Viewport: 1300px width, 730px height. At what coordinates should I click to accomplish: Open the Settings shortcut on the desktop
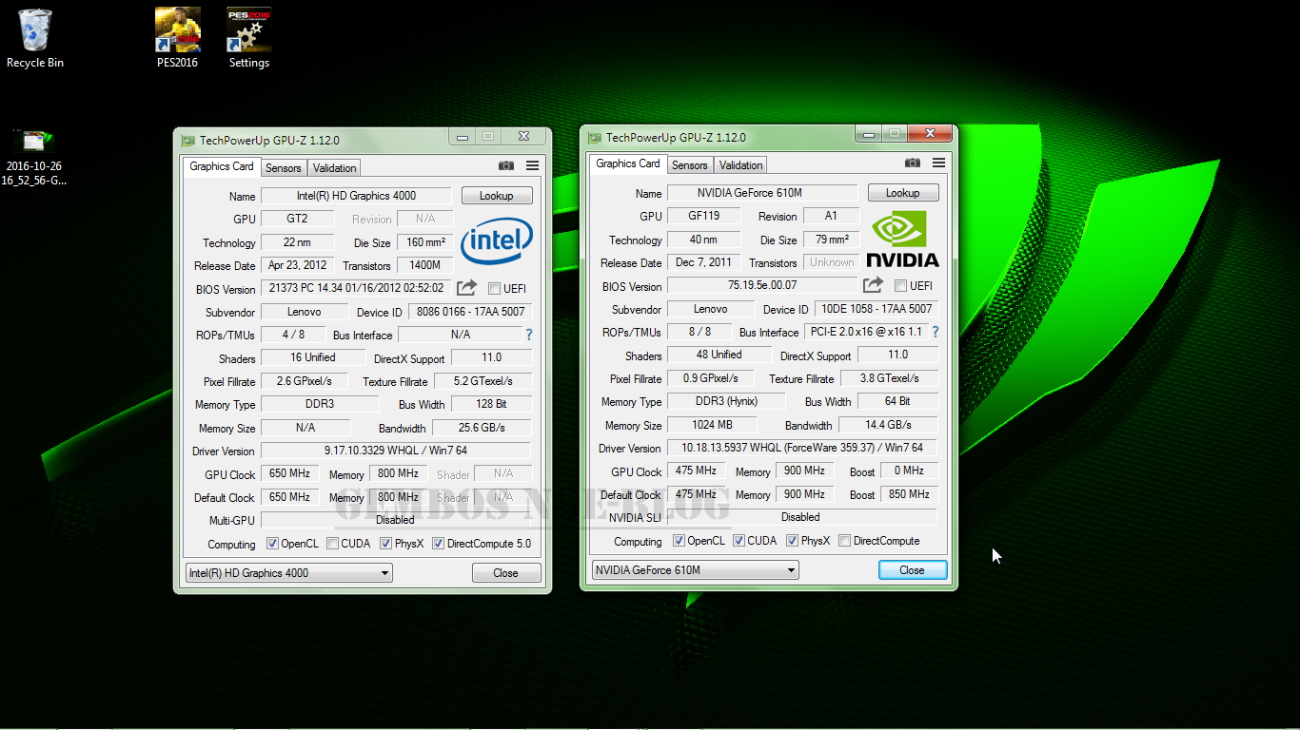coord(248,29)
